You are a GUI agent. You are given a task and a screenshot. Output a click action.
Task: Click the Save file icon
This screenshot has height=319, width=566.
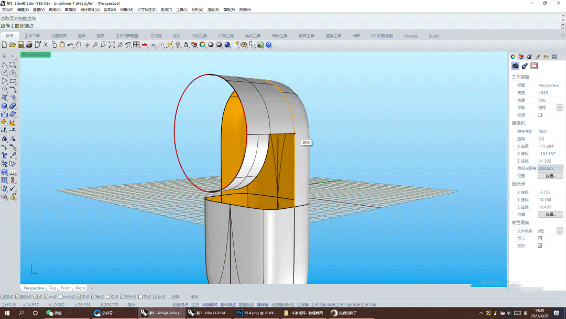point(21,45)
